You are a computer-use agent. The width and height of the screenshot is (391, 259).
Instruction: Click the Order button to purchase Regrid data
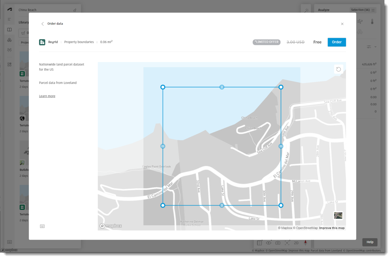(x=337, y=42)
